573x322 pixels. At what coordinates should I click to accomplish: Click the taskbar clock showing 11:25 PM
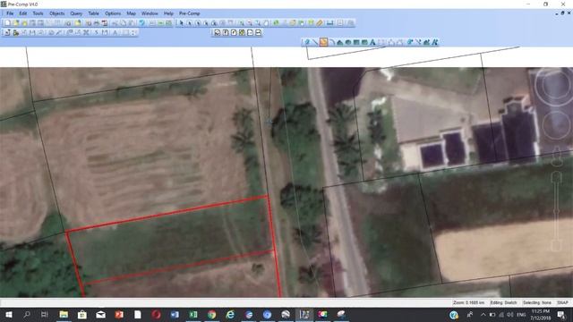pos(541,314)
